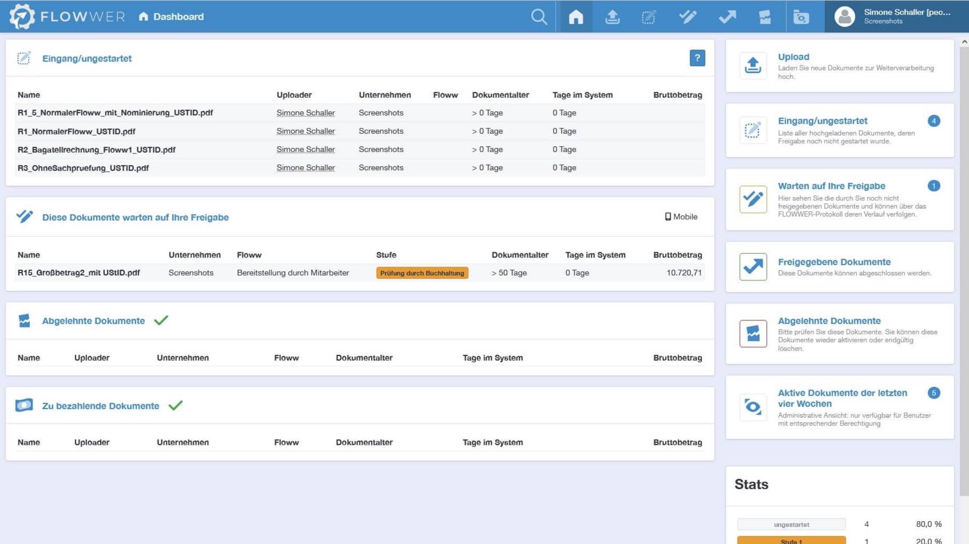Open Freigegebene Dokumente sidebar card
969x544 pixels.
[839, 267]
